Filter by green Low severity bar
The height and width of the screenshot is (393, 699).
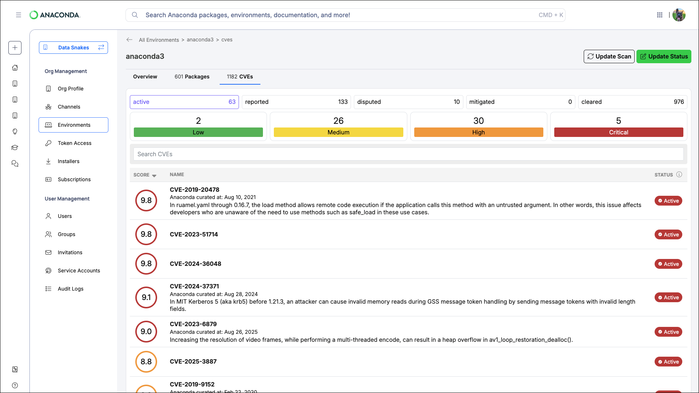pyautogui.click(x=198, y=132)
